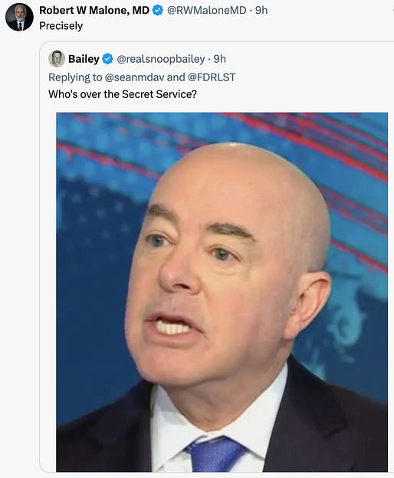The width and height of the screenshot is (394, 478).
Task: Click the blue verified badge next to Bailey
Action: [x=107, y=59]
